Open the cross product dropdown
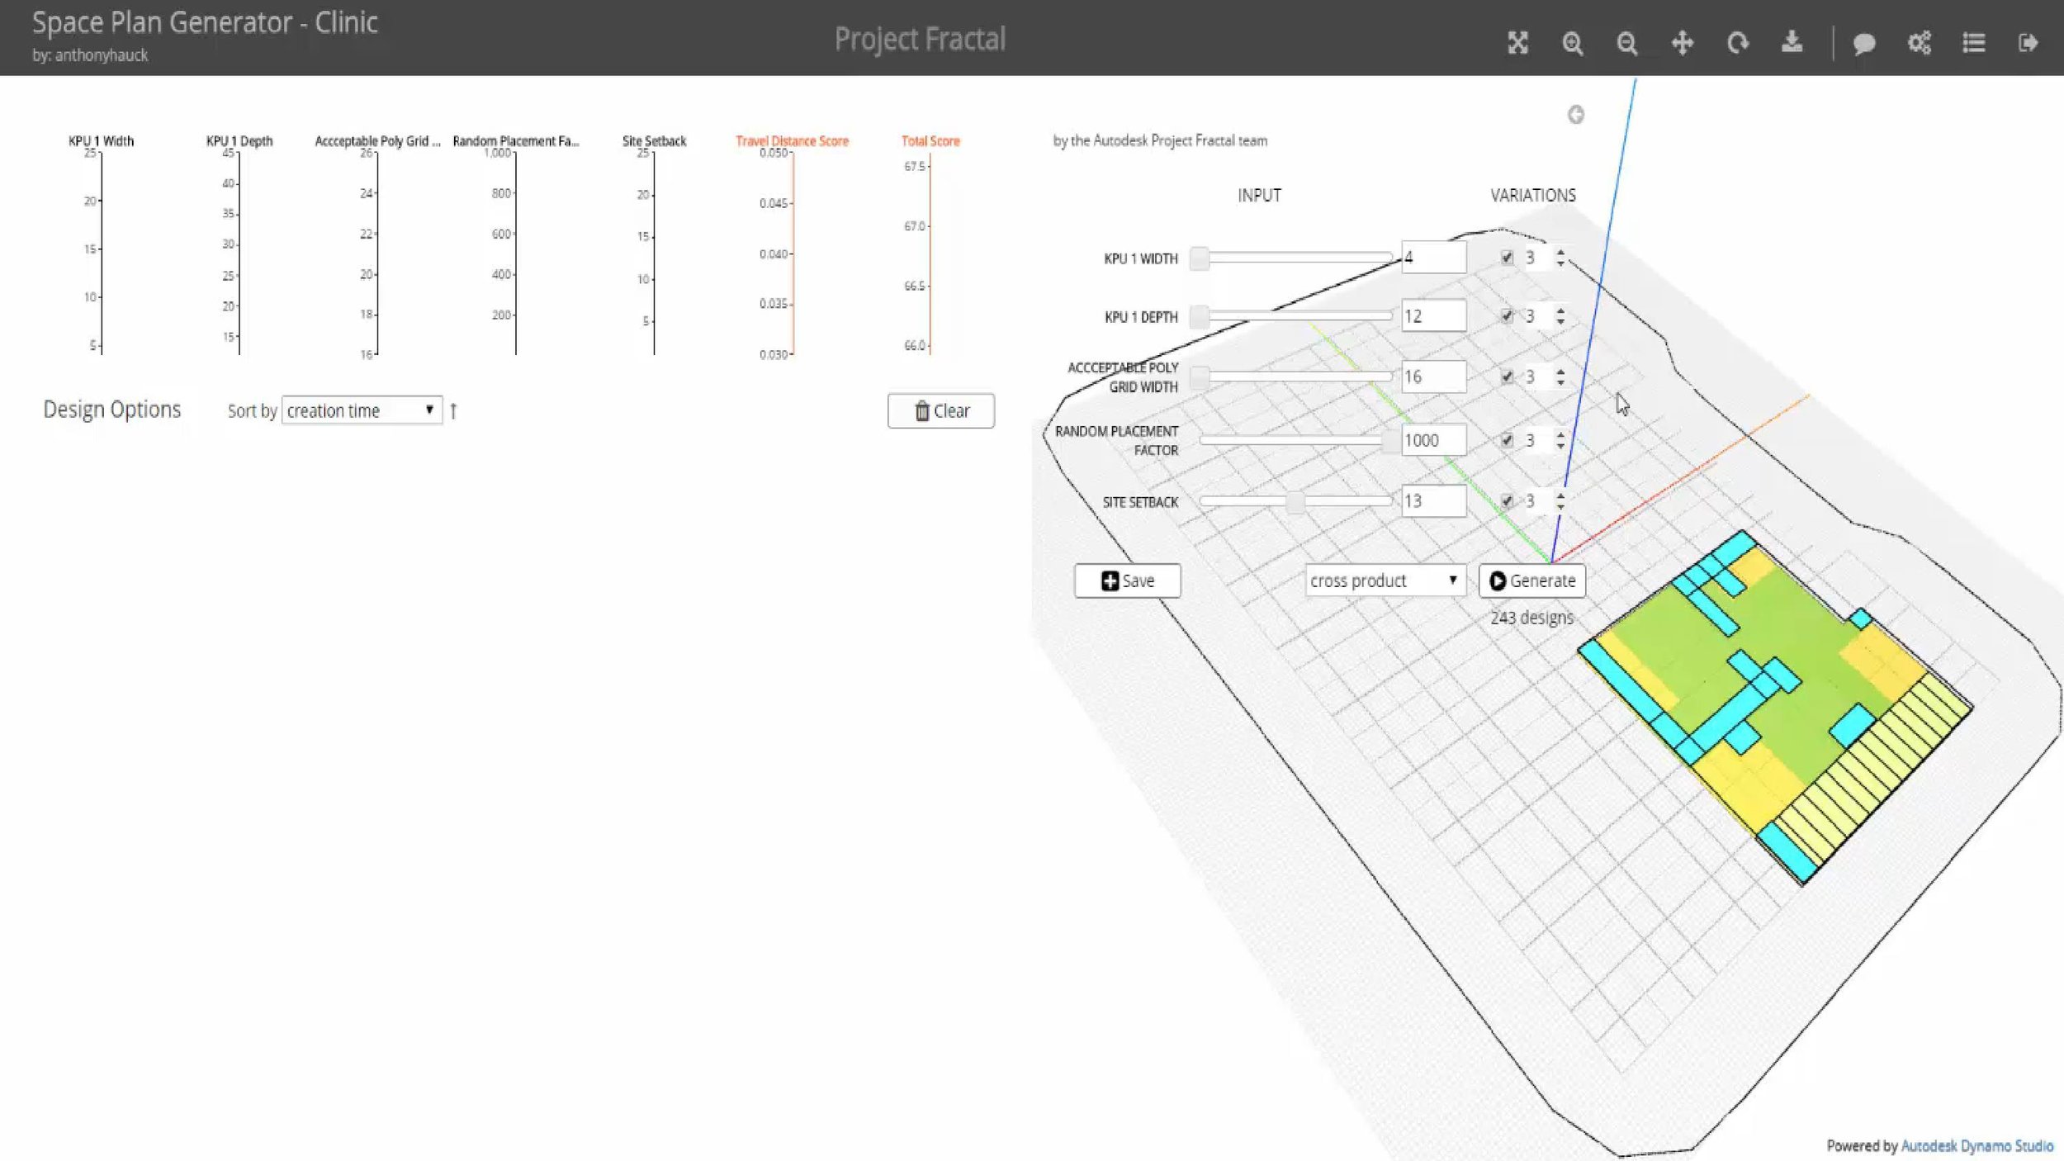Image resolution: width=2064 pixels, height=1161 pixels. coord(1385,580)
